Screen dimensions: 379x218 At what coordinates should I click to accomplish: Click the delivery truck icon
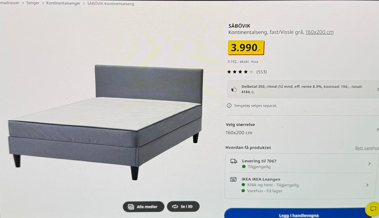pos(233,161)
